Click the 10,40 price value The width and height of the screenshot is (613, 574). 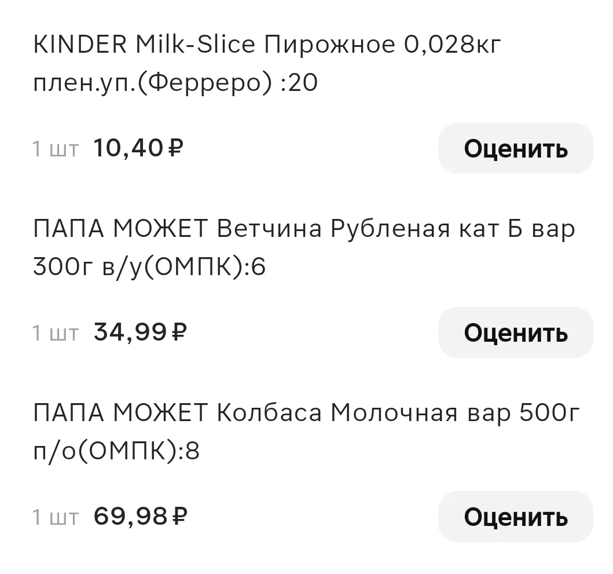pyautogui.click(x=128, y=148)
